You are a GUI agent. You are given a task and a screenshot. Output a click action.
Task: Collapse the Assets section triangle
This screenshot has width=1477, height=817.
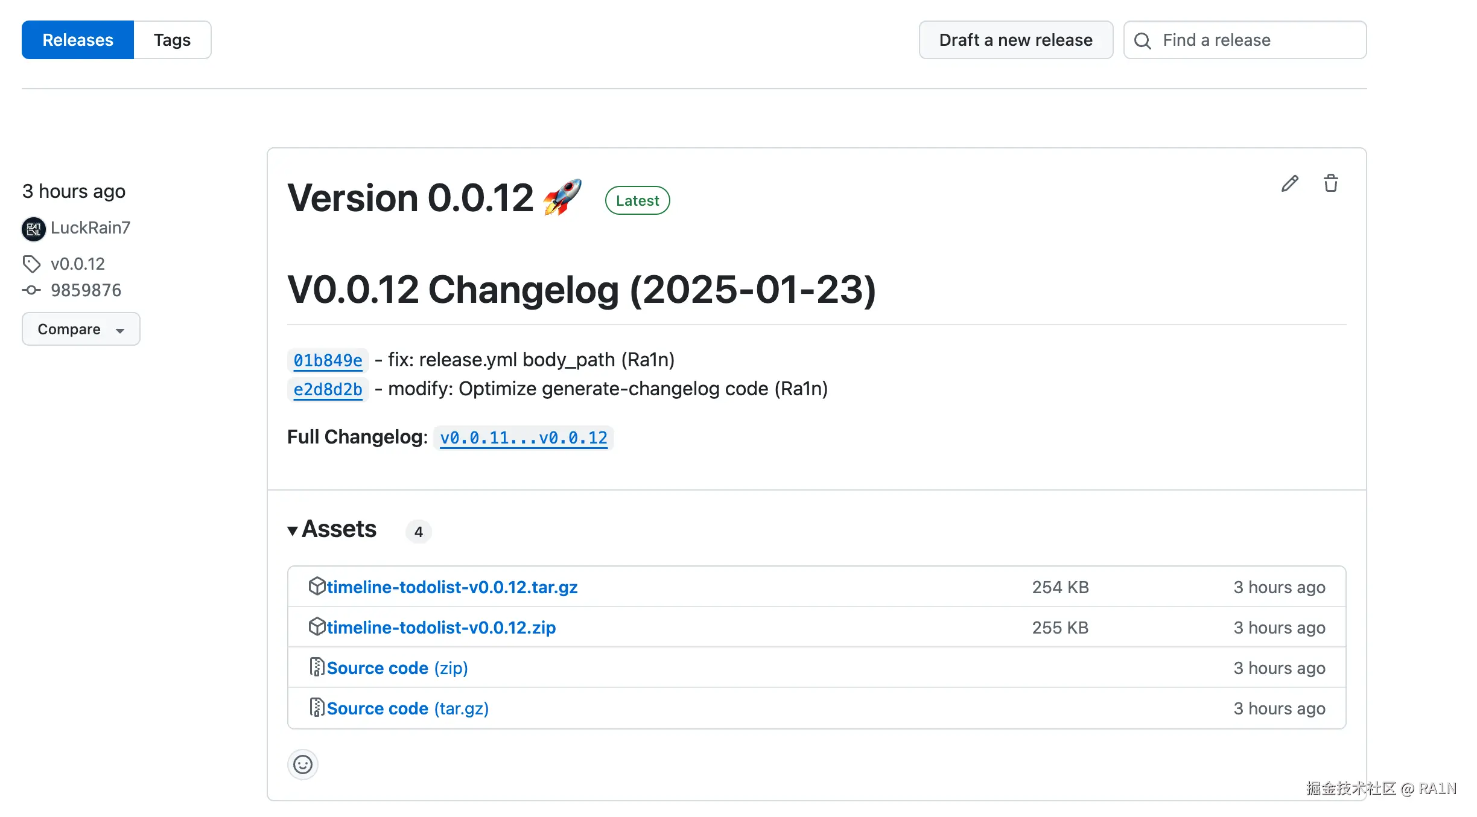click(293, 530)
